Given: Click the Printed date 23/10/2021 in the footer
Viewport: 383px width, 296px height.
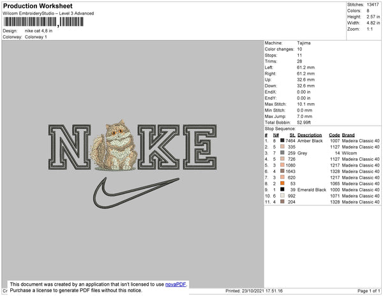Looking at the screenshot, I should 254,291.
